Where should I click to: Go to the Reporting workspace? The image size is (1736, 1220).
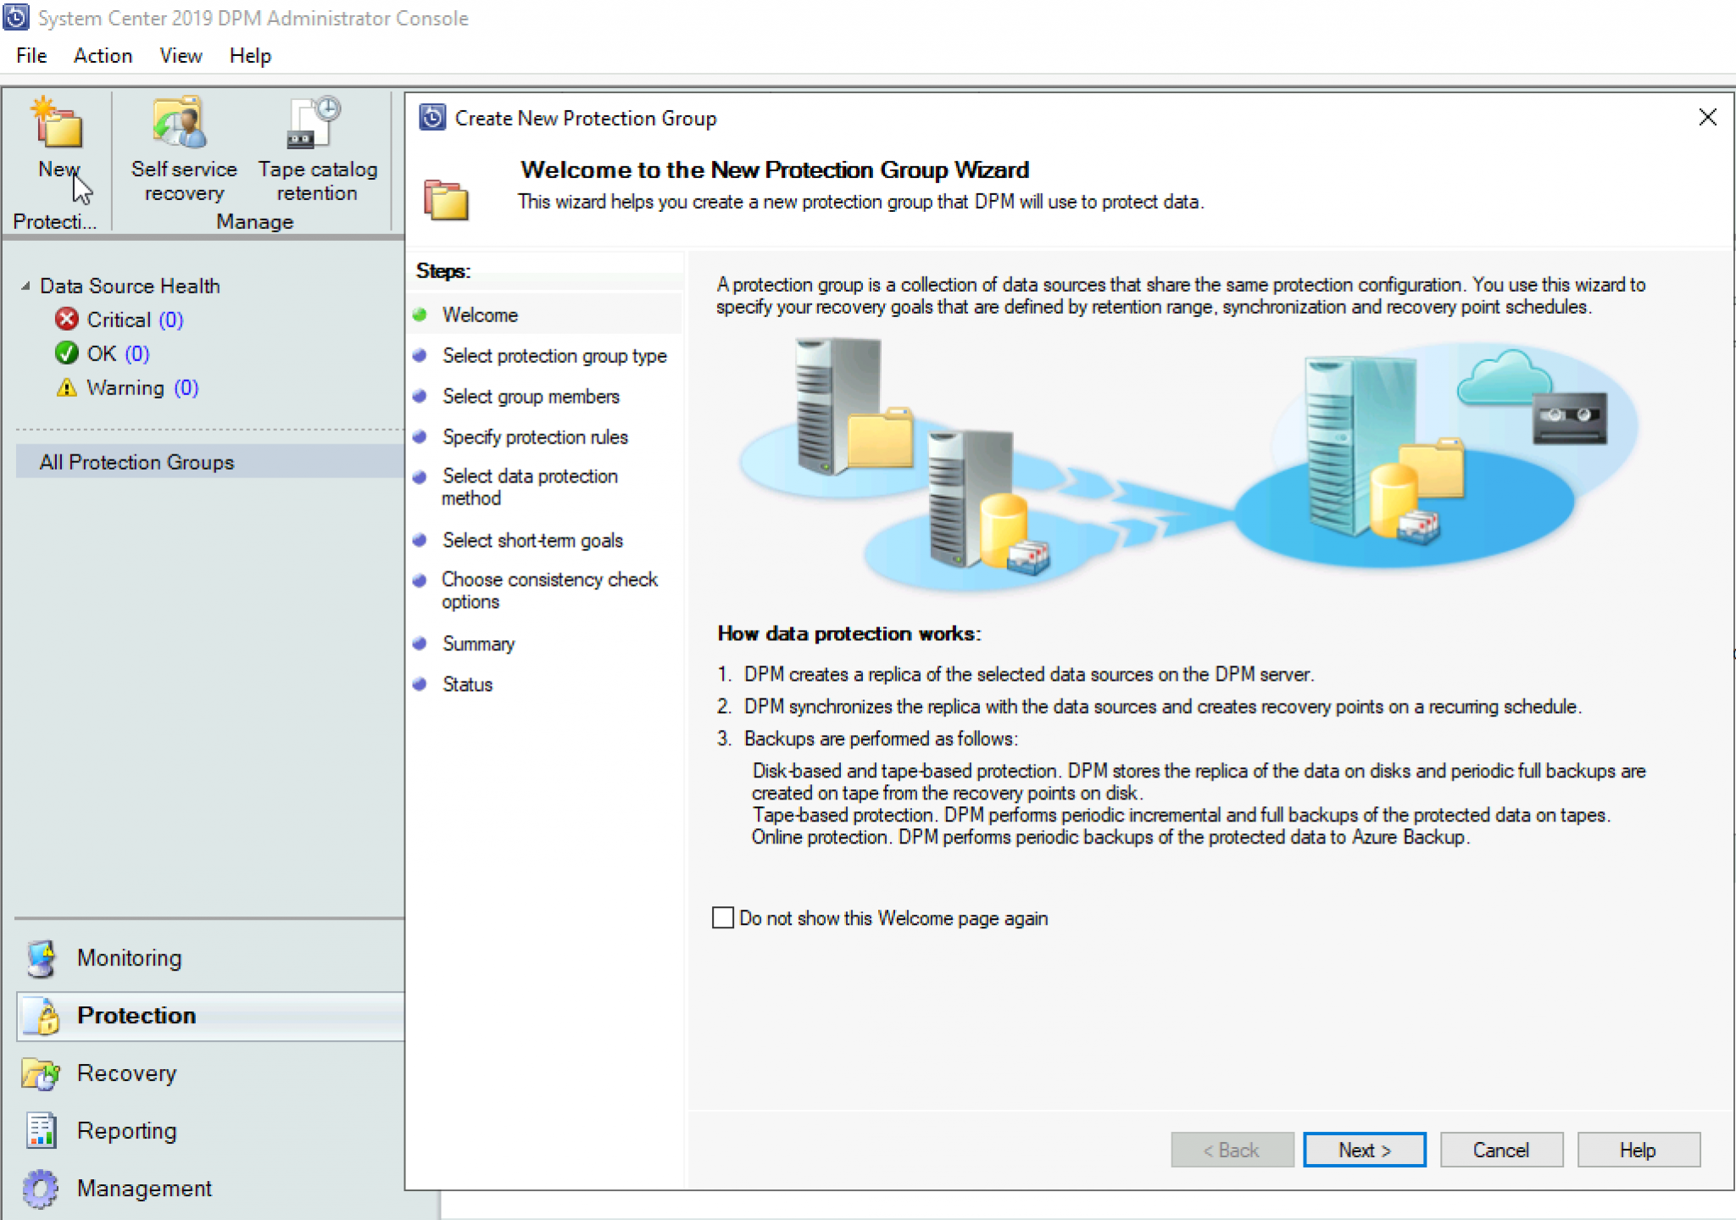[125, 1130]
